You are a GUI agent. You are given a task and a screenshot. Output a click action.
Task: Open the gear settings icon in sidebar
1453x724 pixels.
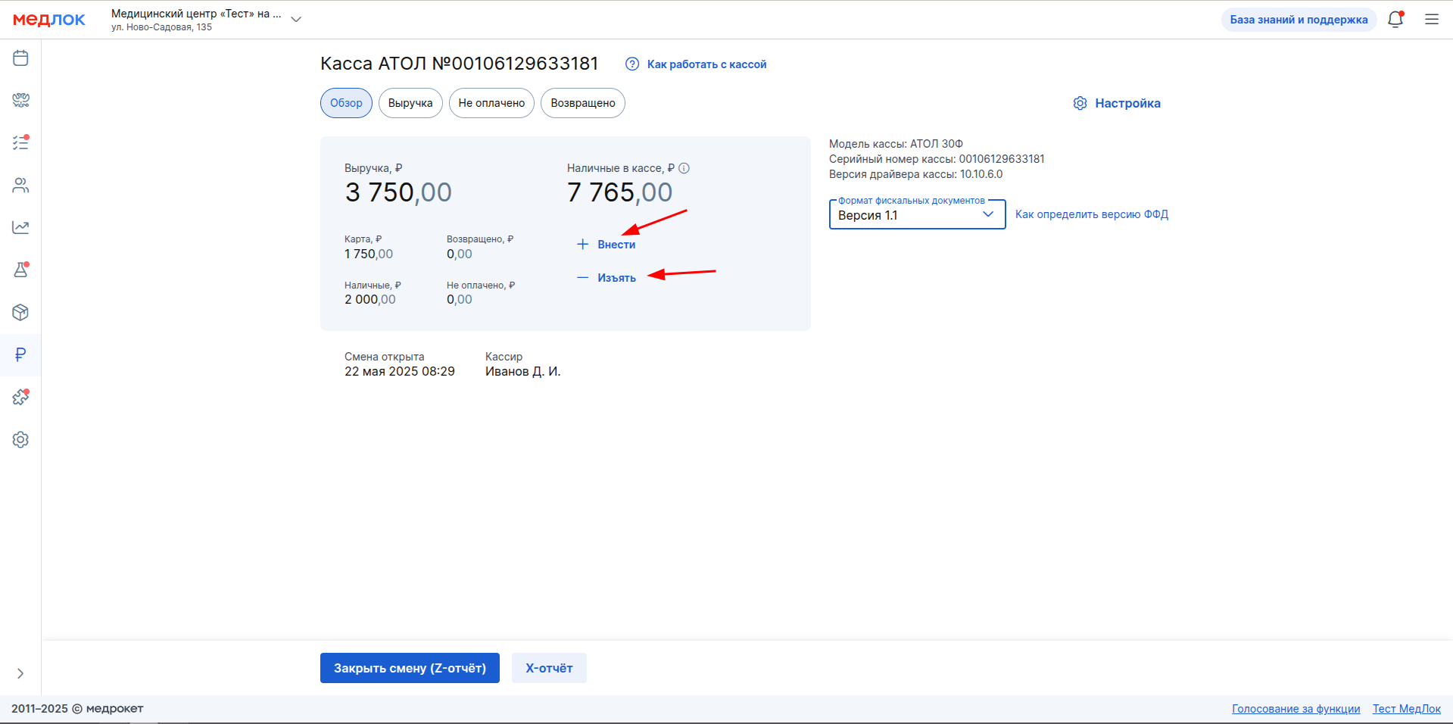(x=20, y=439)
